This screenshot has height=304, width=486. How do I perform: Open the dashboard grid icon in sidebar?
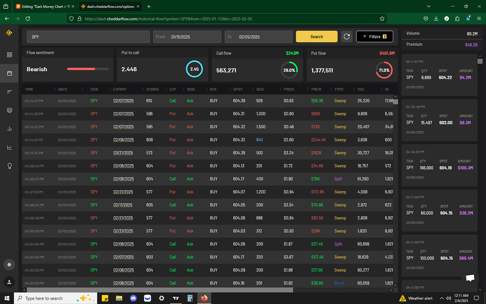point(9,55)
